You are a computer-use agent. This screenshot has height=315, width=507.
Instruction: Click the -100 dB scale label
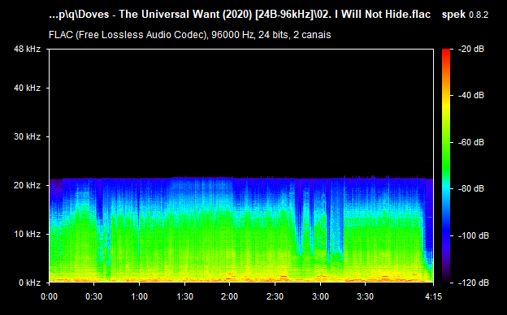tap(474, 236)
